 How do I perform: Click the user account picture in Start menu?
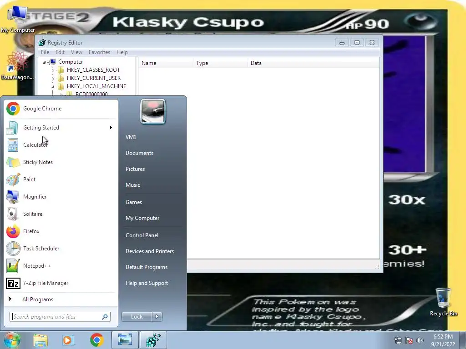[153, 111]
